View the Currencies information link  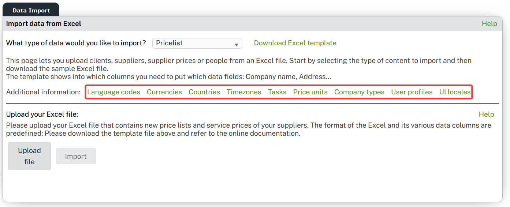coord(164,92)
